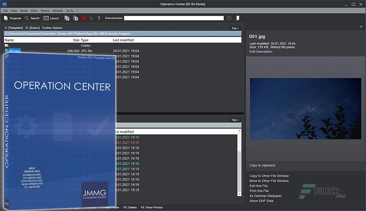Click the red 19:19 timestamp row
The width and height of the screenshot is (366, 211).
127,143
